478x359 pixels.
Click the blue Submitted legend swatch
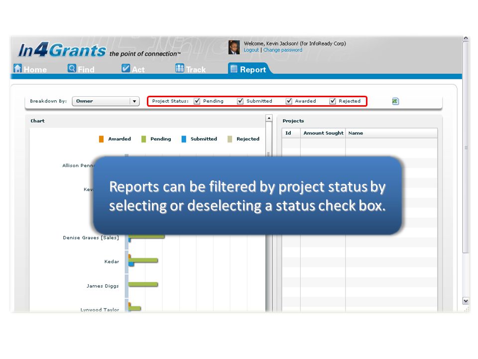pyautogui.click(x=184, y=139)
